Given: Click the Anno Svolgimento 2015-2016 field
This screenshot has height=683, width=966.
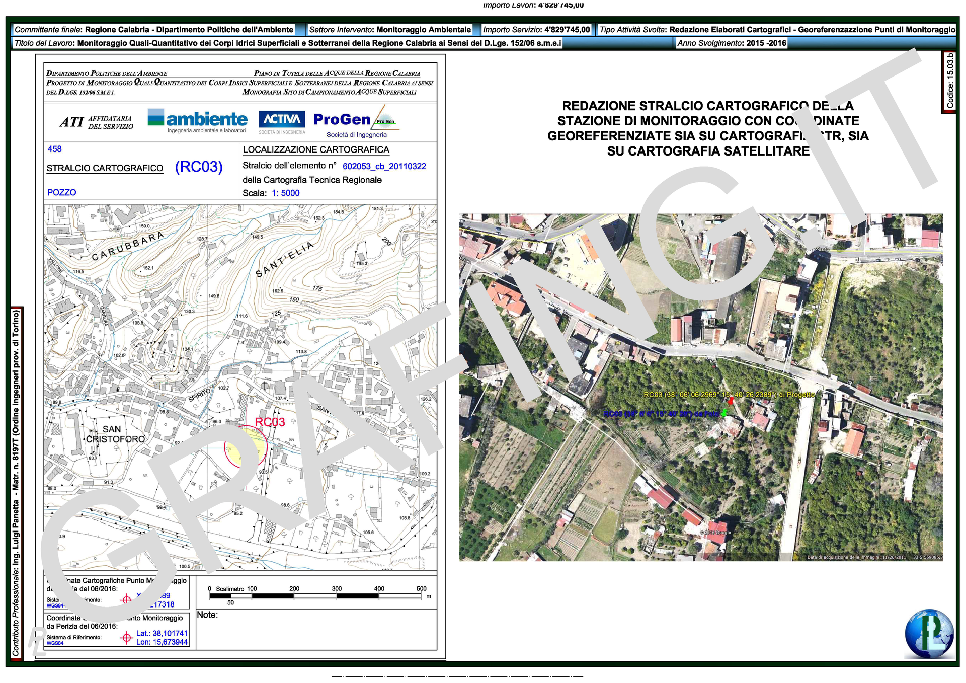Looking at the screenshot, I should 731,43.
